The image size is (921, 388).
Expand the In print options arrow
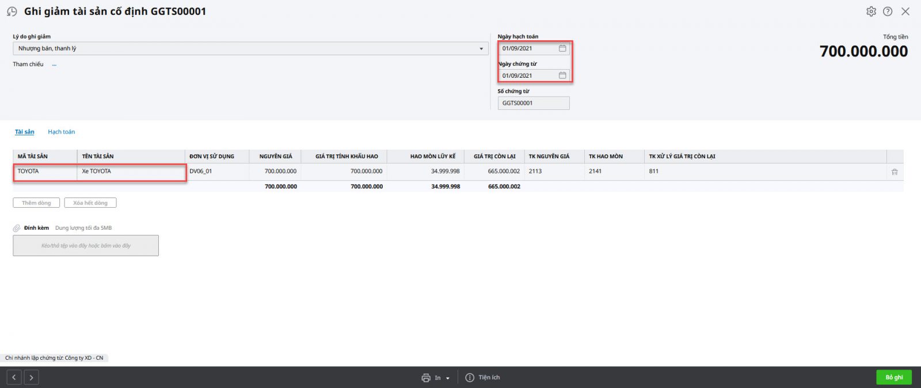point(448,378)
